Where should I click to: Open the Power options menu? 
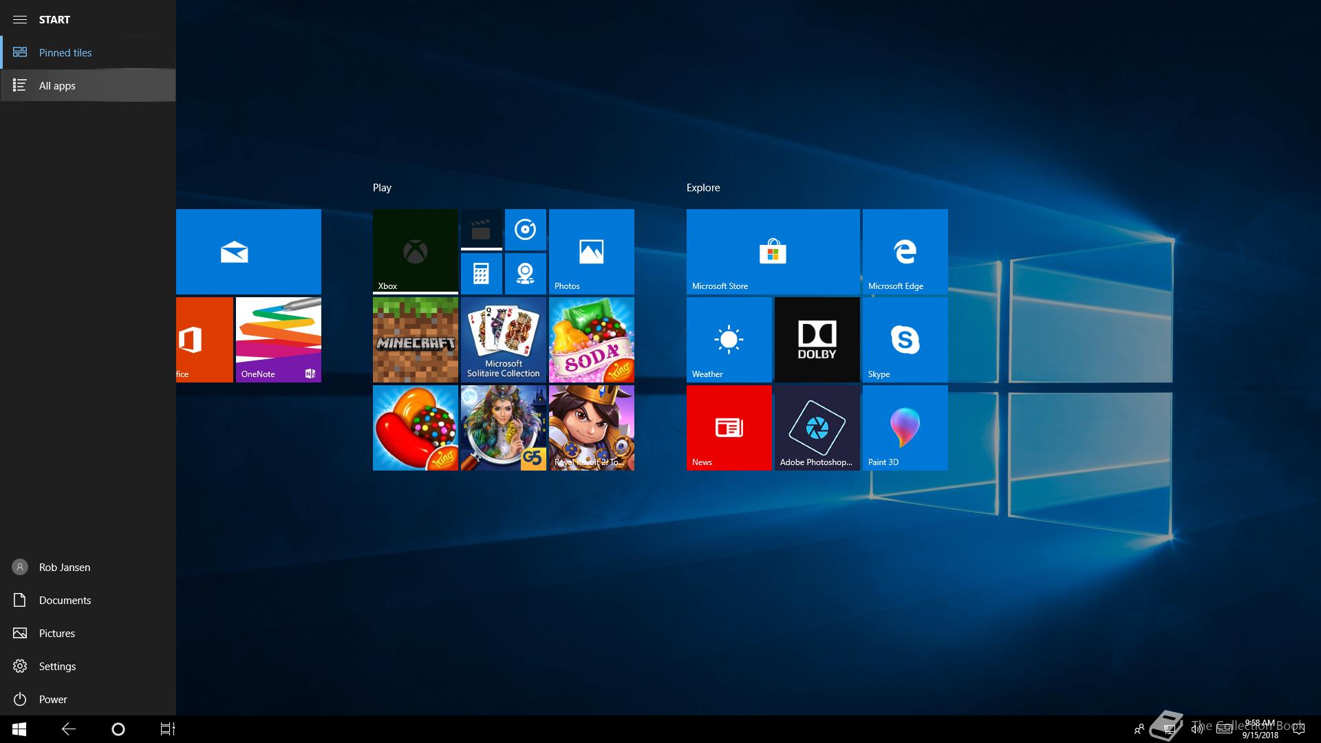point(88,699)
